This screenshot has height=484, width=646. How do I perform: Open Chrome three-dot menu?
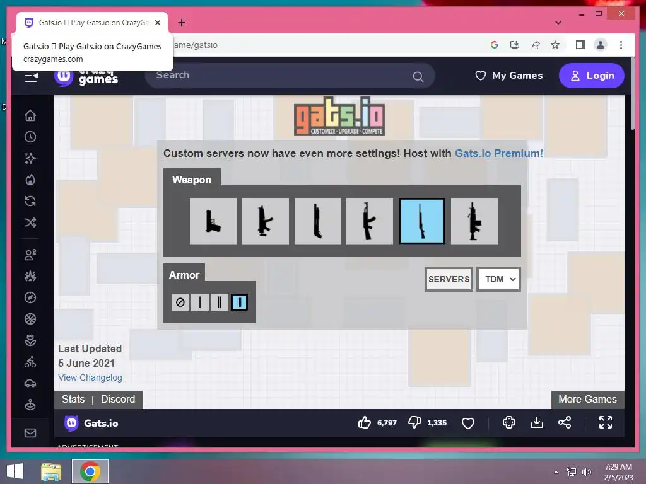(621, 45)
